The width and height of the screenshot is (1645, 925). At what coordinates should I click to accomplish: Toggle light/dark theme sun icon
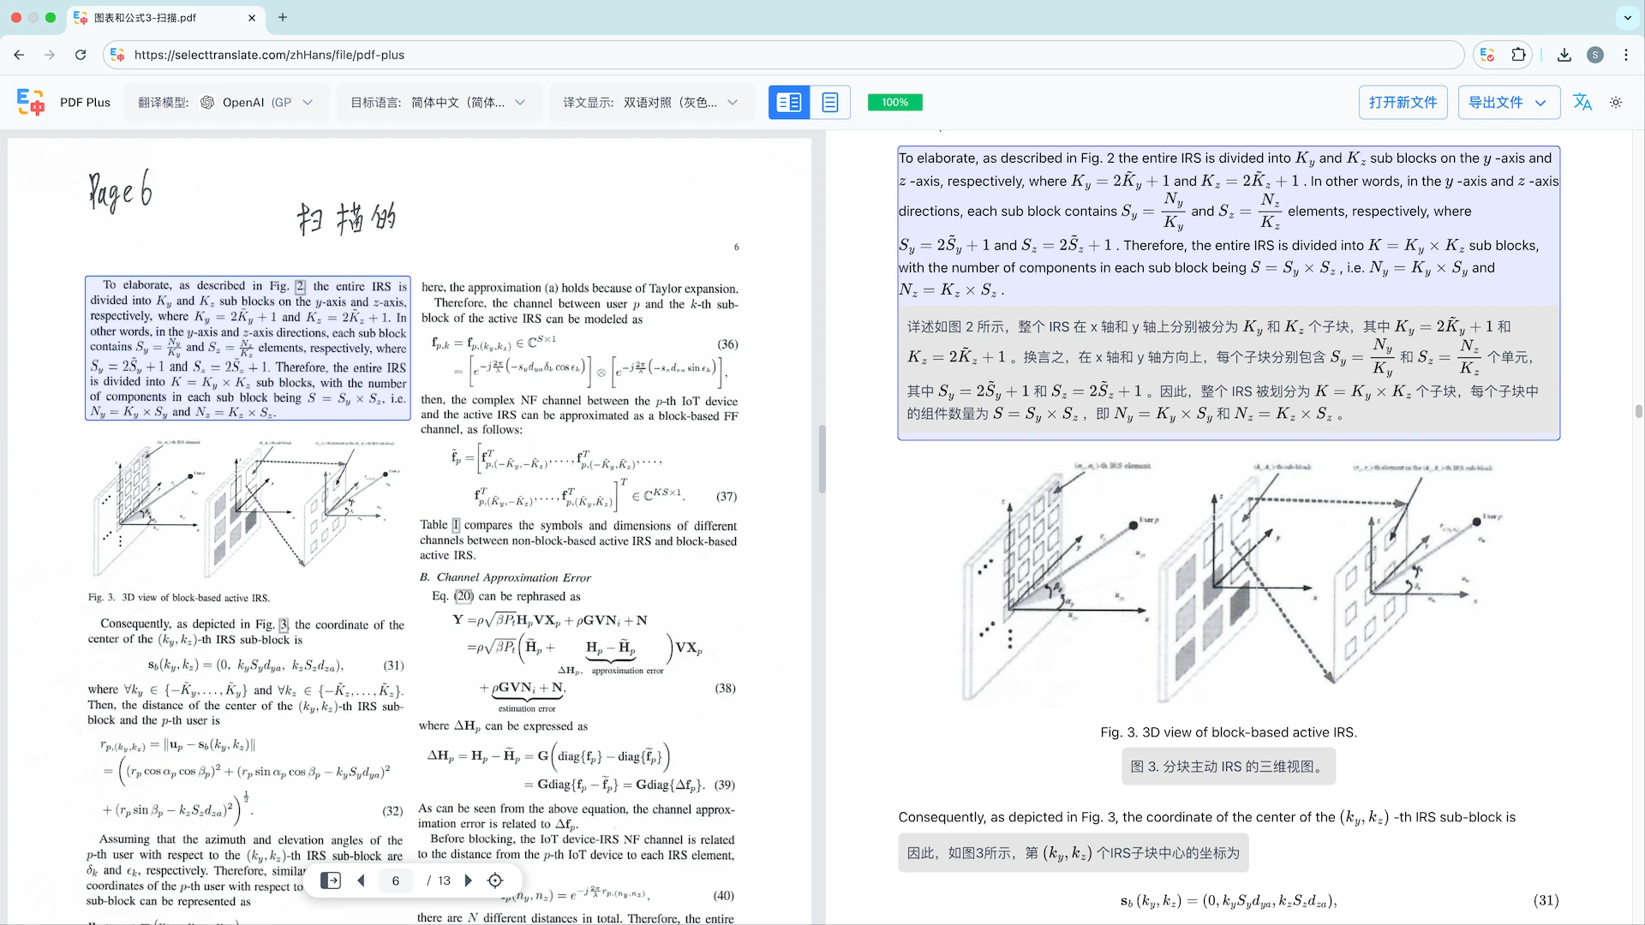(x=1616, y=102)
